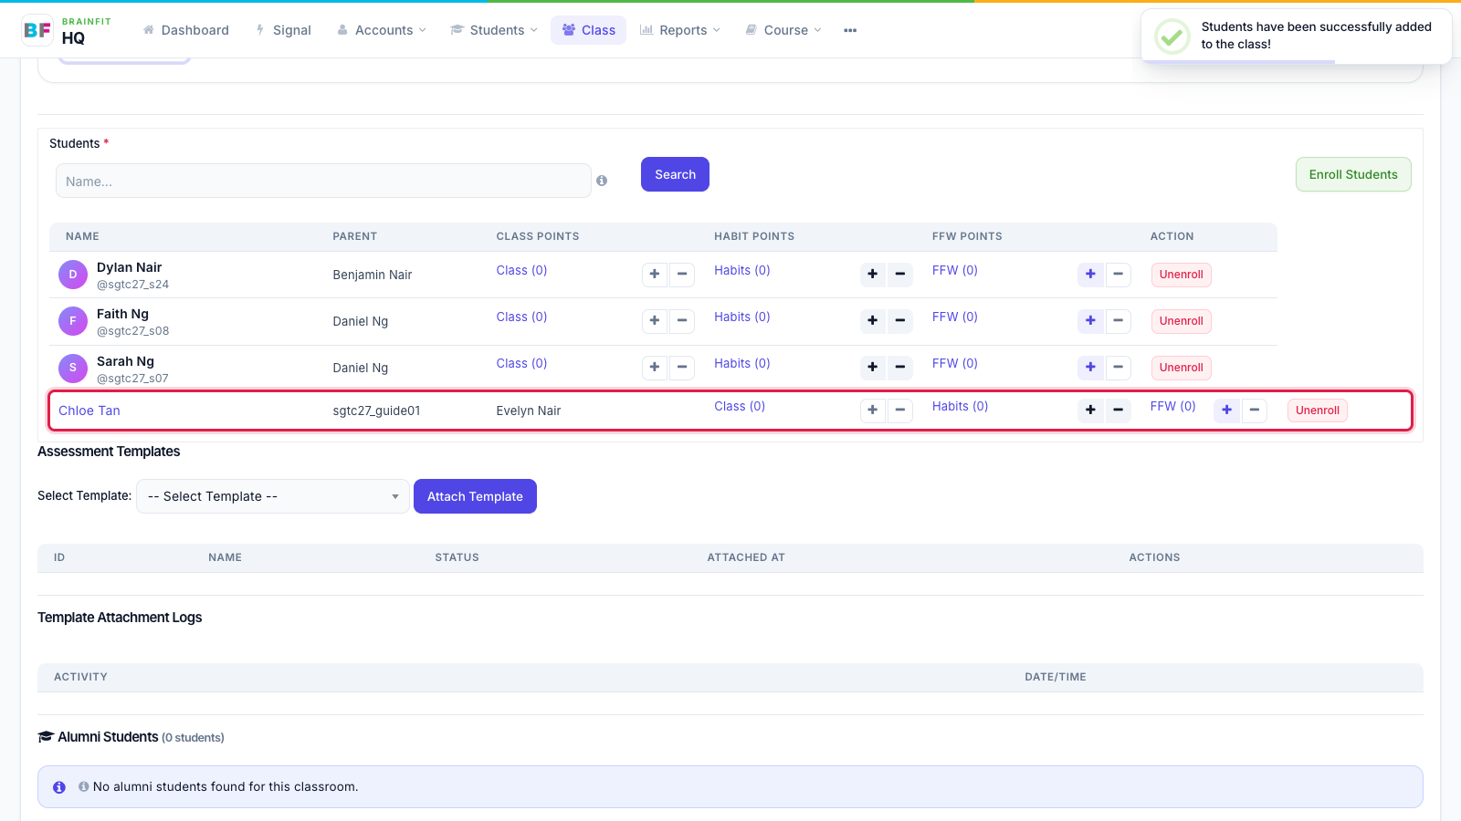Subtract a class point from Dylan Nair
The height and width of the screenshot is (821, 1461).
(x=682, y=275)
